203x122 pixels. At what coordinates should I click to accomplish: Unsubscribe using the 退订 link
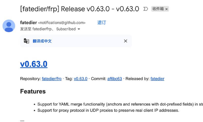point(101,23)
